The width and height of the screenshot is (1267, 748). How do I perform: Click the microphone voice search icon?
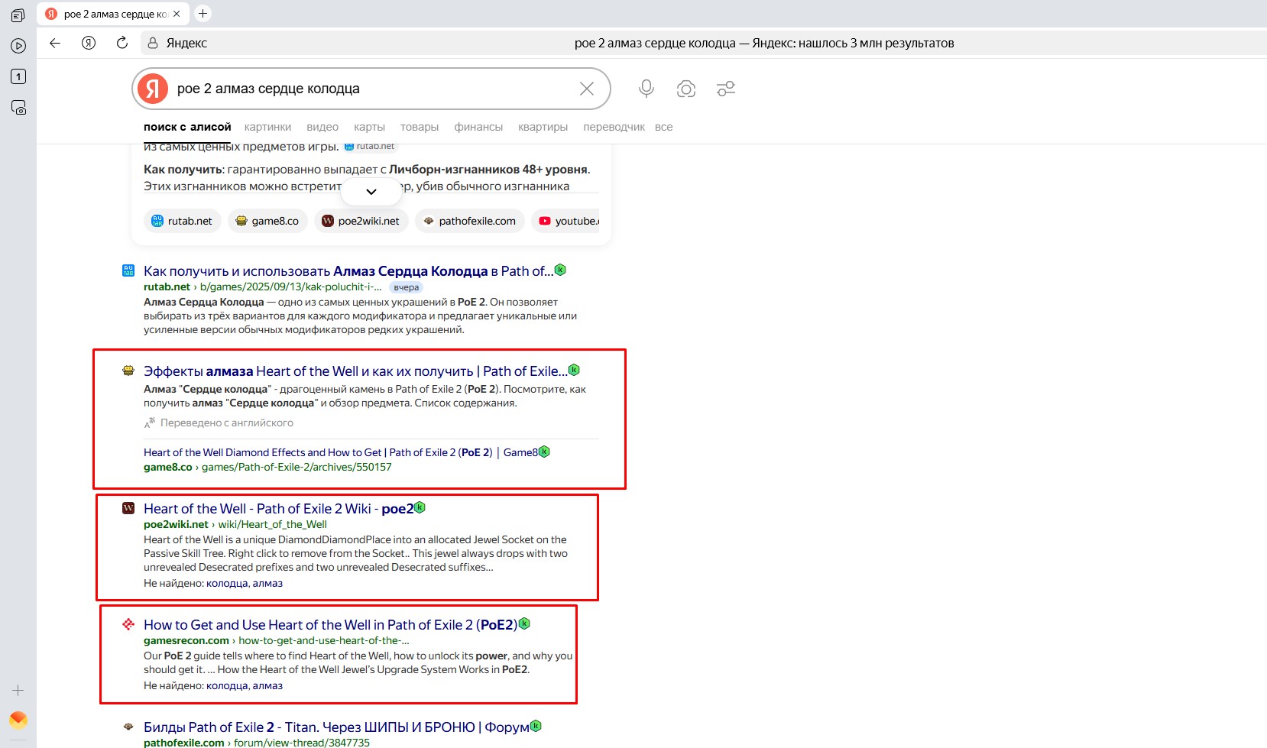point(646,89)
